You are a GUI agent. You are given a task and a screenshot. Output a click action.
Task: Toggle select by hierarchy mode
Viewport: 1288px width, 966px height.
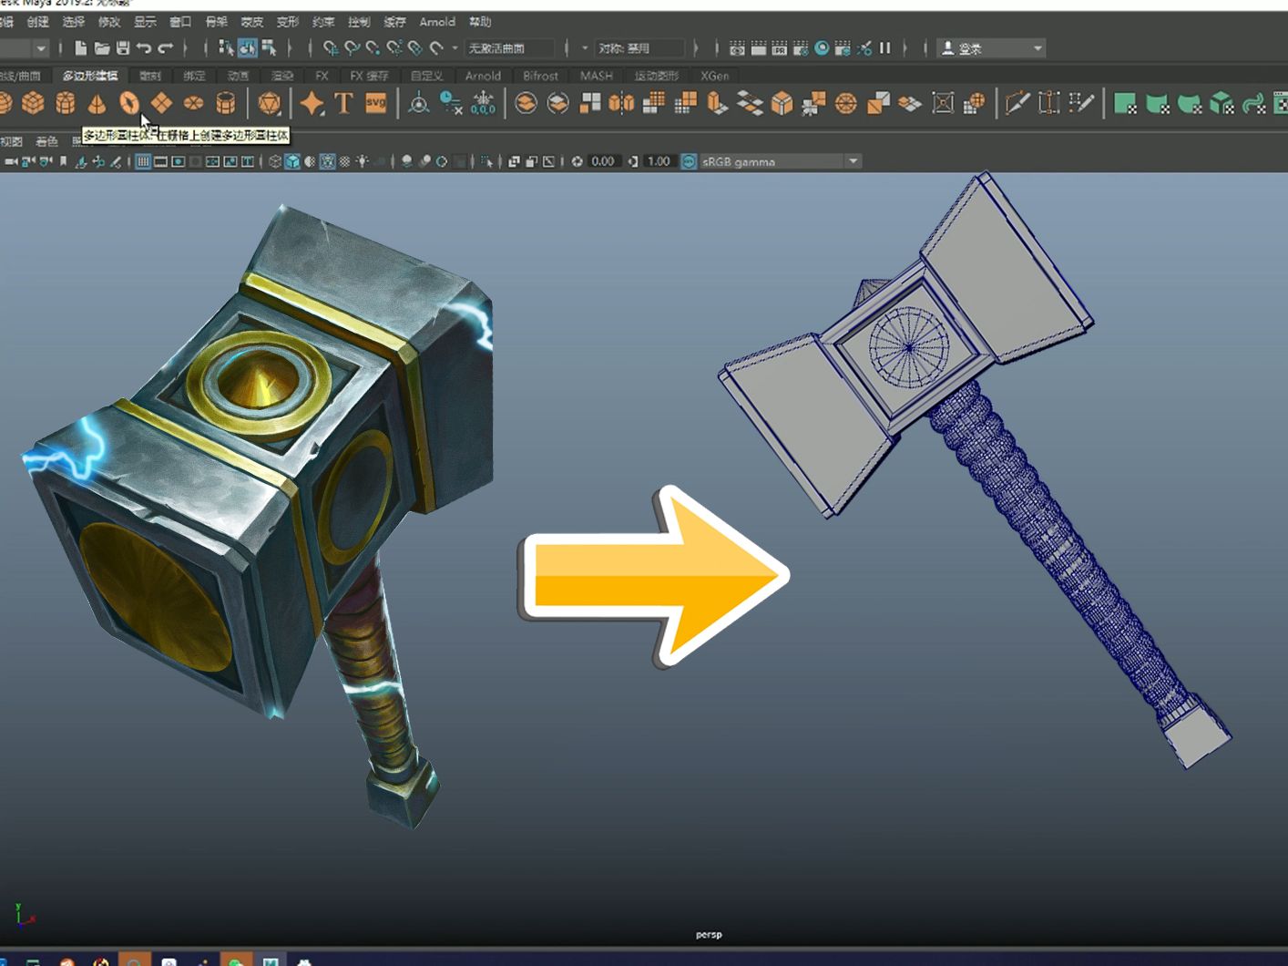(x=226, y=48)
